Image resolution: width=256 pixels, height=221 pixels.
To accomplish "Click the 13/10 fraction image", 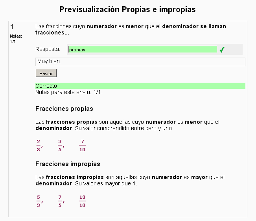I will click(82, 200).
